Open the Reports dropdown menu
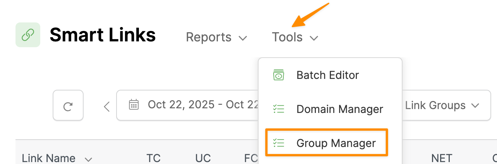Viewport: 497px width, 164px height. [x=216, y=38]
